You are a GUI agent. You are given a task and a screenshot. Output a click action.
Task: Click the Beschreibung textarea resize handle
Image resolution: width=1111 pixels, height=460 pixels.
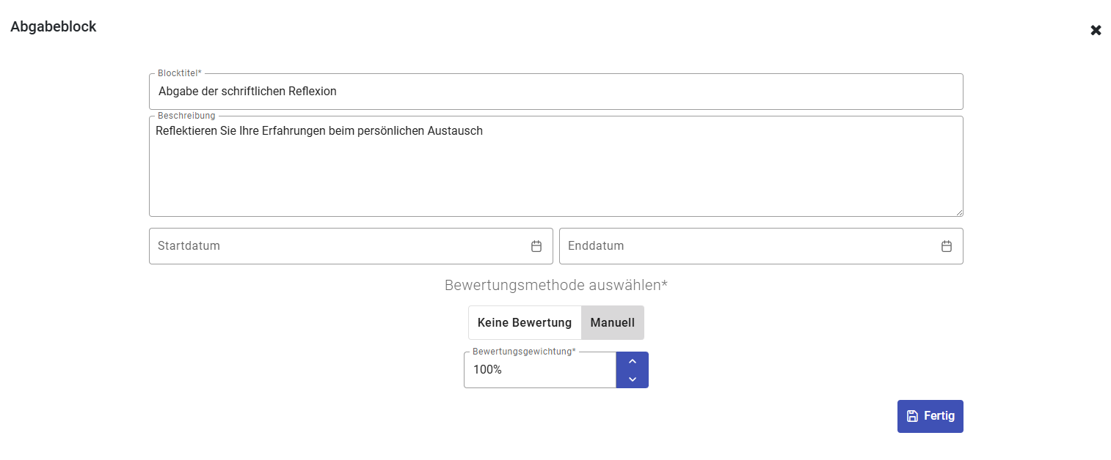coord(959,212)
